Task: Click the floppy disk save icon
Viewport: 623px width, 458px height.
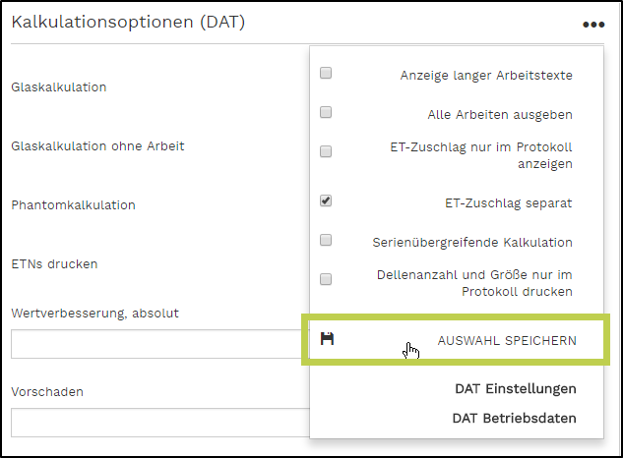Action: click(x=328, y=339)
